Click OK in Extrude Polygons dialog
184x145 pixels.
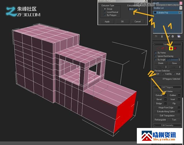click(x=122, y=22)
